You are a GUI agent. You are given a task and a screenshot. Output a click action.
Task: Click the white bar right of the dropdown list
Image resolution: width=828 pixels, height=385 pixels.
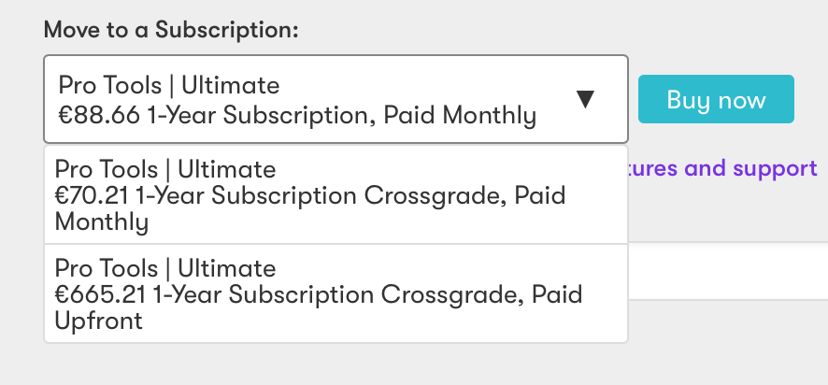coord(726,271)
